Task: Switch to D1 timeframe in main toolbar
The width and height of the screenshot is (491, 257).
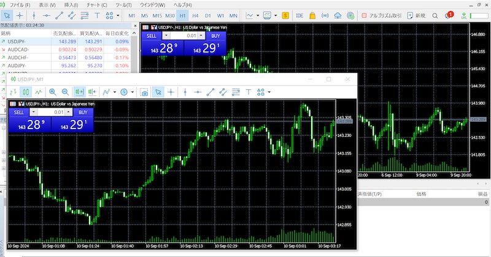Action: [x=208, y=15]
